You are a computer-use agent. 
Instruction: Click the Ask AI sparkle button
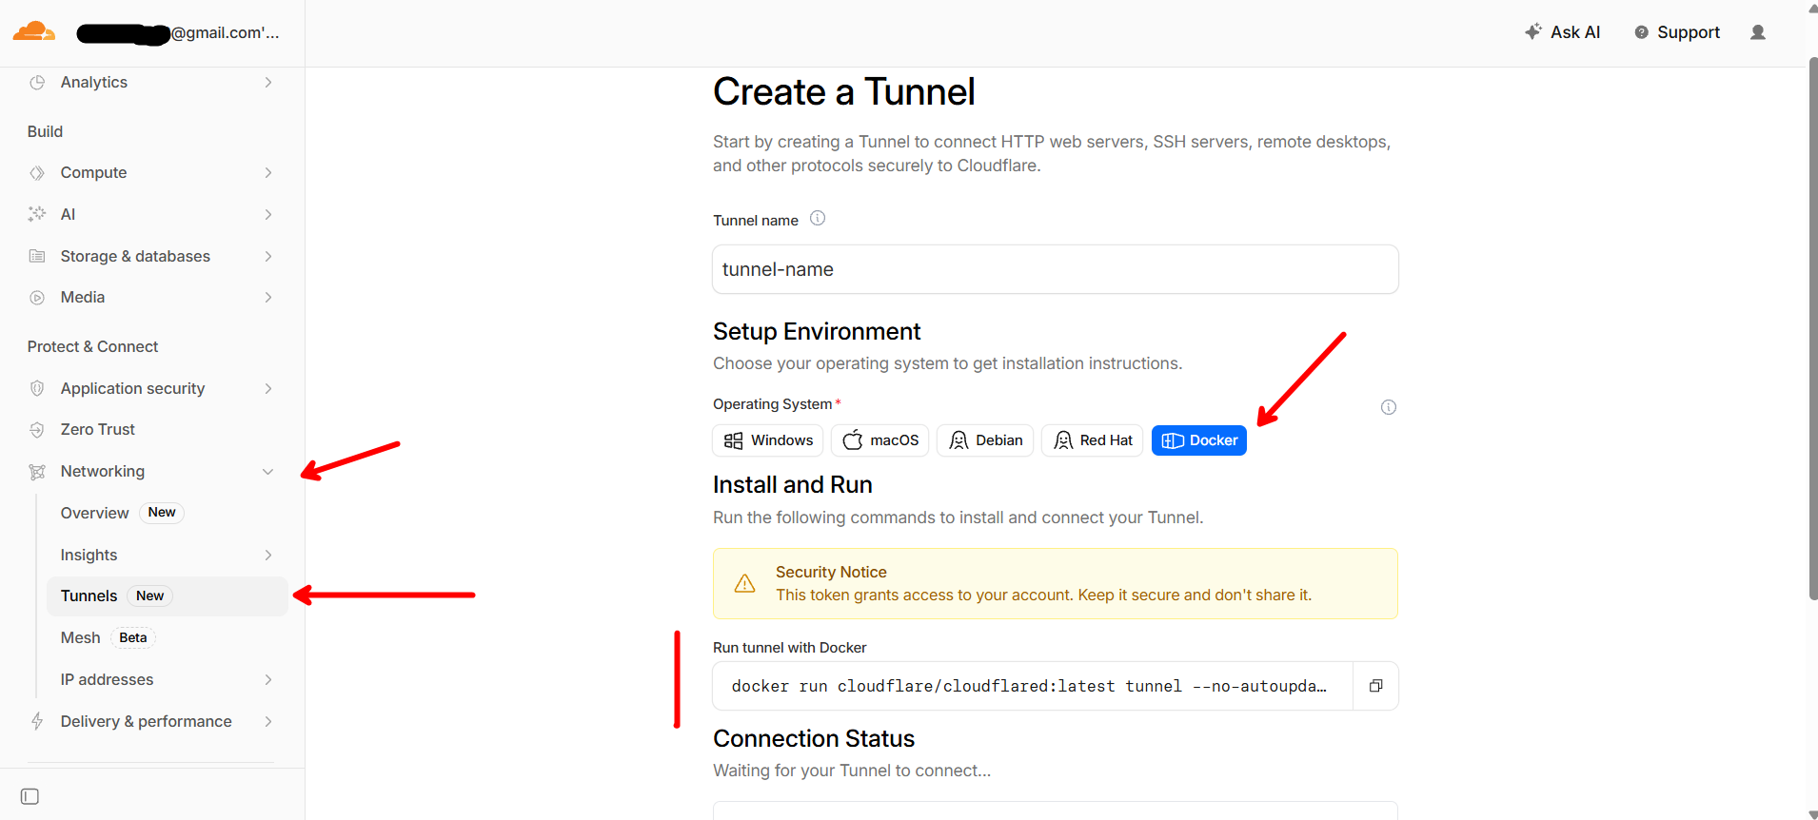pos(1563,32)
